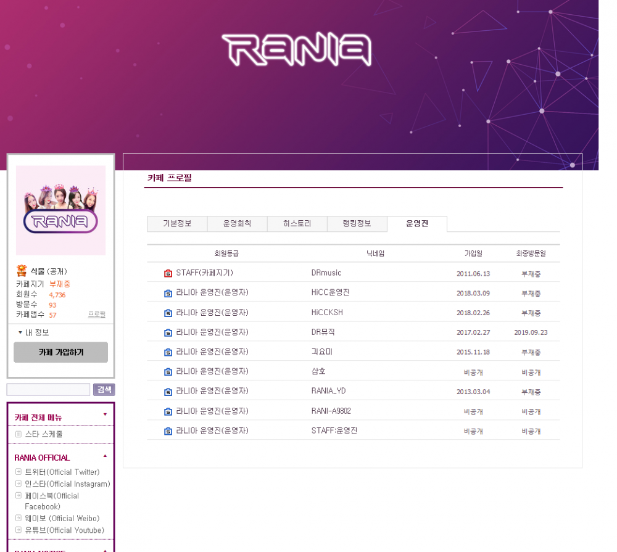
Task: Click the last visit date 2019.09.23
Action: pyautogui.click(x=531, y=332)
